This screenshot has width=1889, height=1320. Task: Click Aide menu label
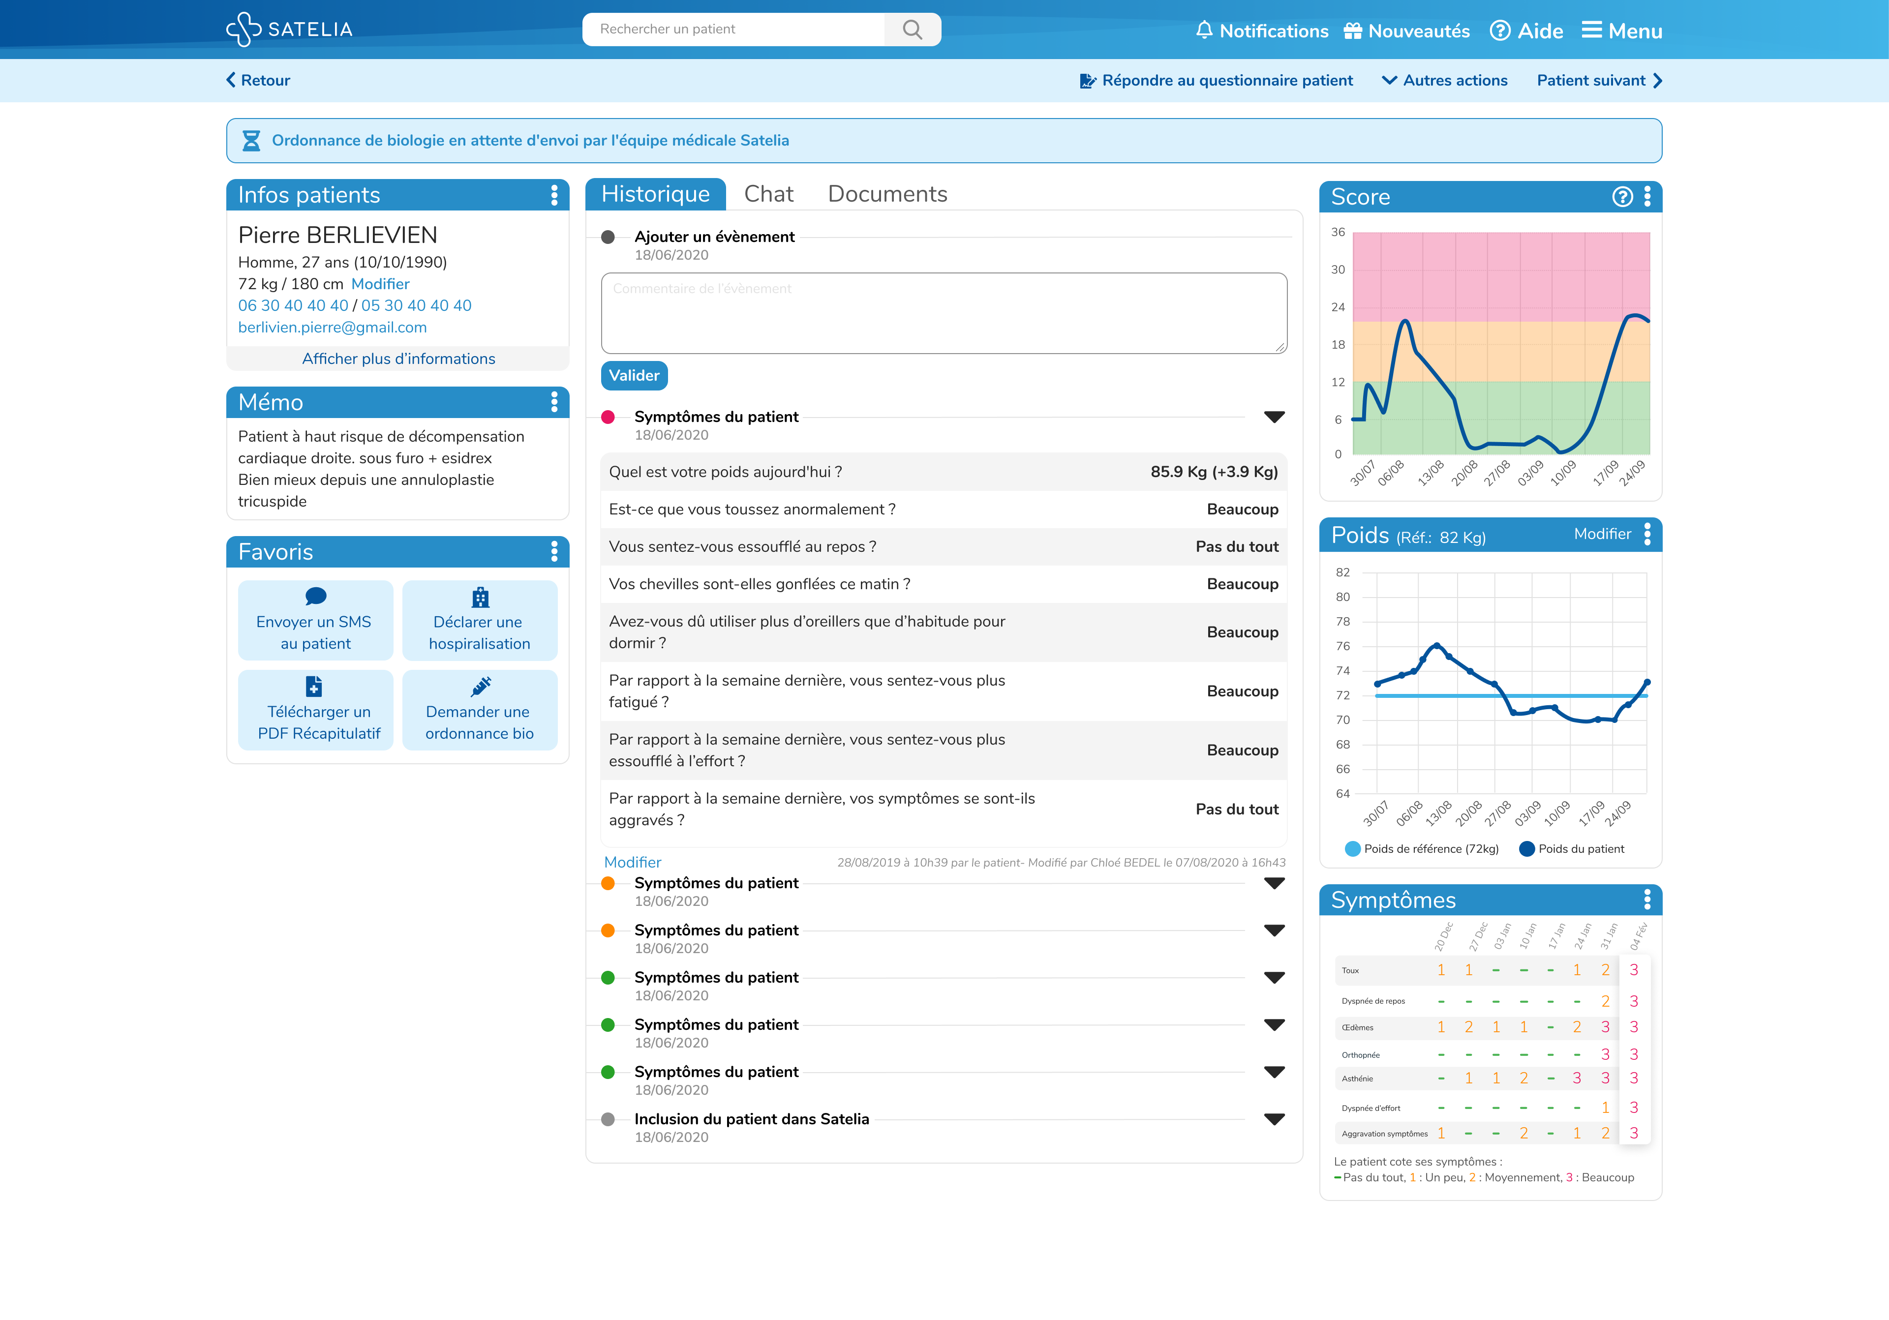coord(1540,31)
